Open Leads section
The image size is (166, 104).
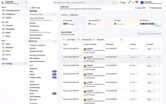coord(8,32)
